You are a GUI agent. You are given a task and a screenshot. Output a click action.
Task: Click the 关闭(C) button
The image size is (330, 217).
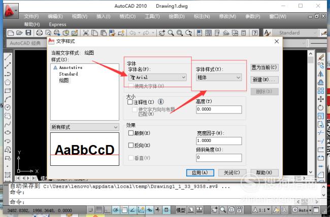[232, 173]
